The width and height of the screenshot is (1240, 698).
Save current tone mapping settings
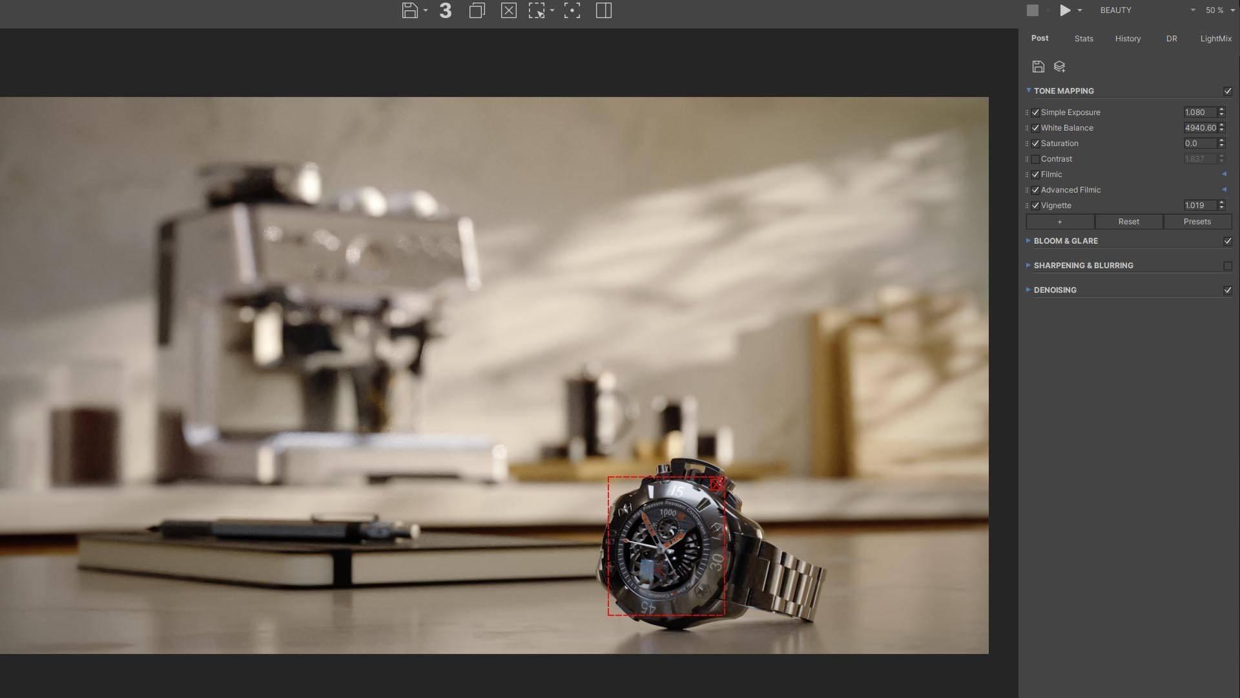(1037, 66)
